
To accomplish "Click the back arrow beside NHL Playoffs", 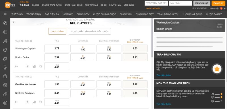I will pos(14,22).
